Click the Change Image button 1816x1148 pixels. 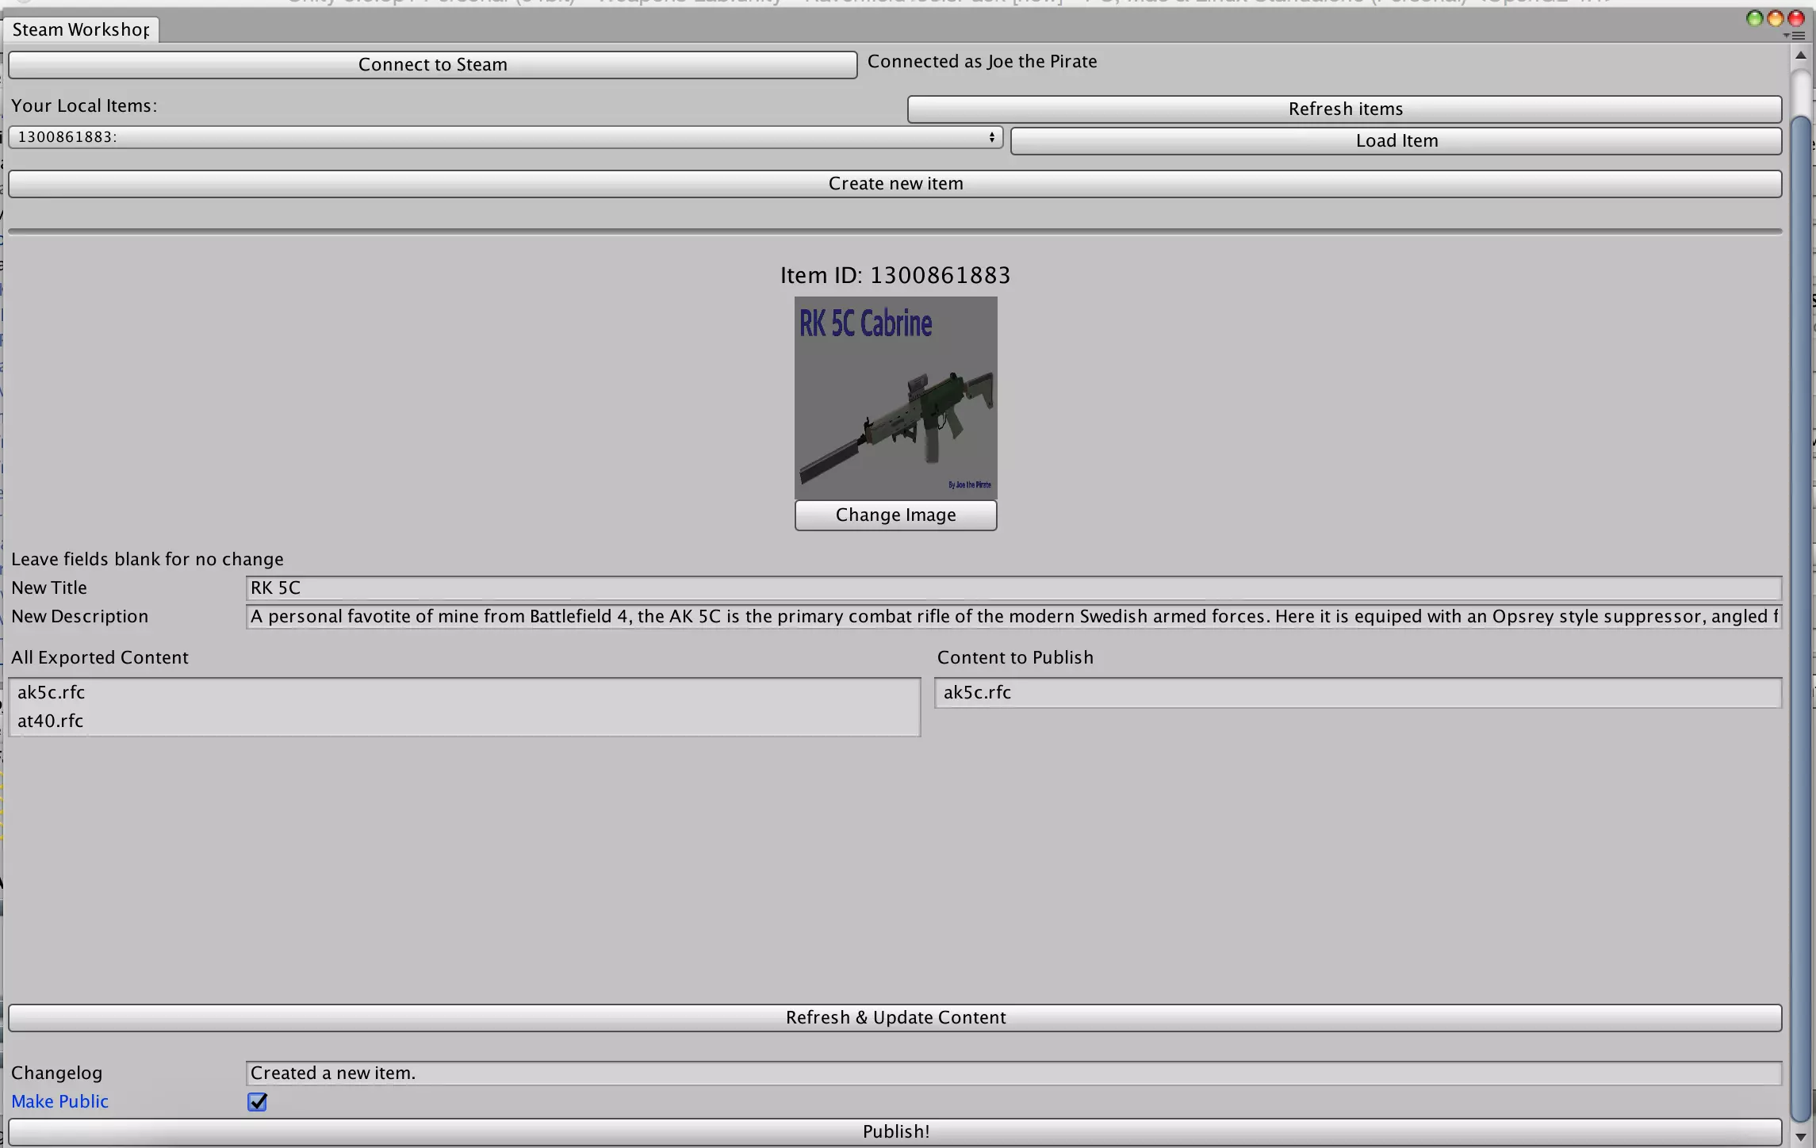point(895,515)
